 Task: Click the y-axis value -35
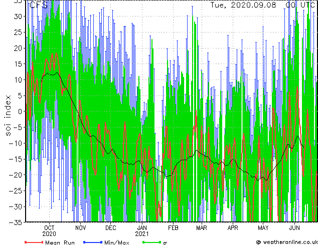coord(15,222)
